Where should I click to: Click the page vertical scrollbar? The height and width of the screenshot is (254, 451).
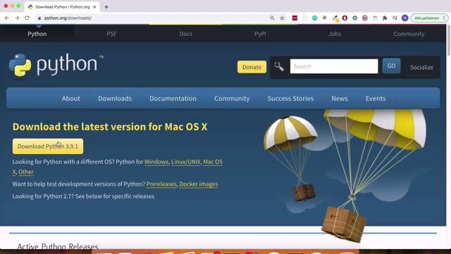pos(448,40)
